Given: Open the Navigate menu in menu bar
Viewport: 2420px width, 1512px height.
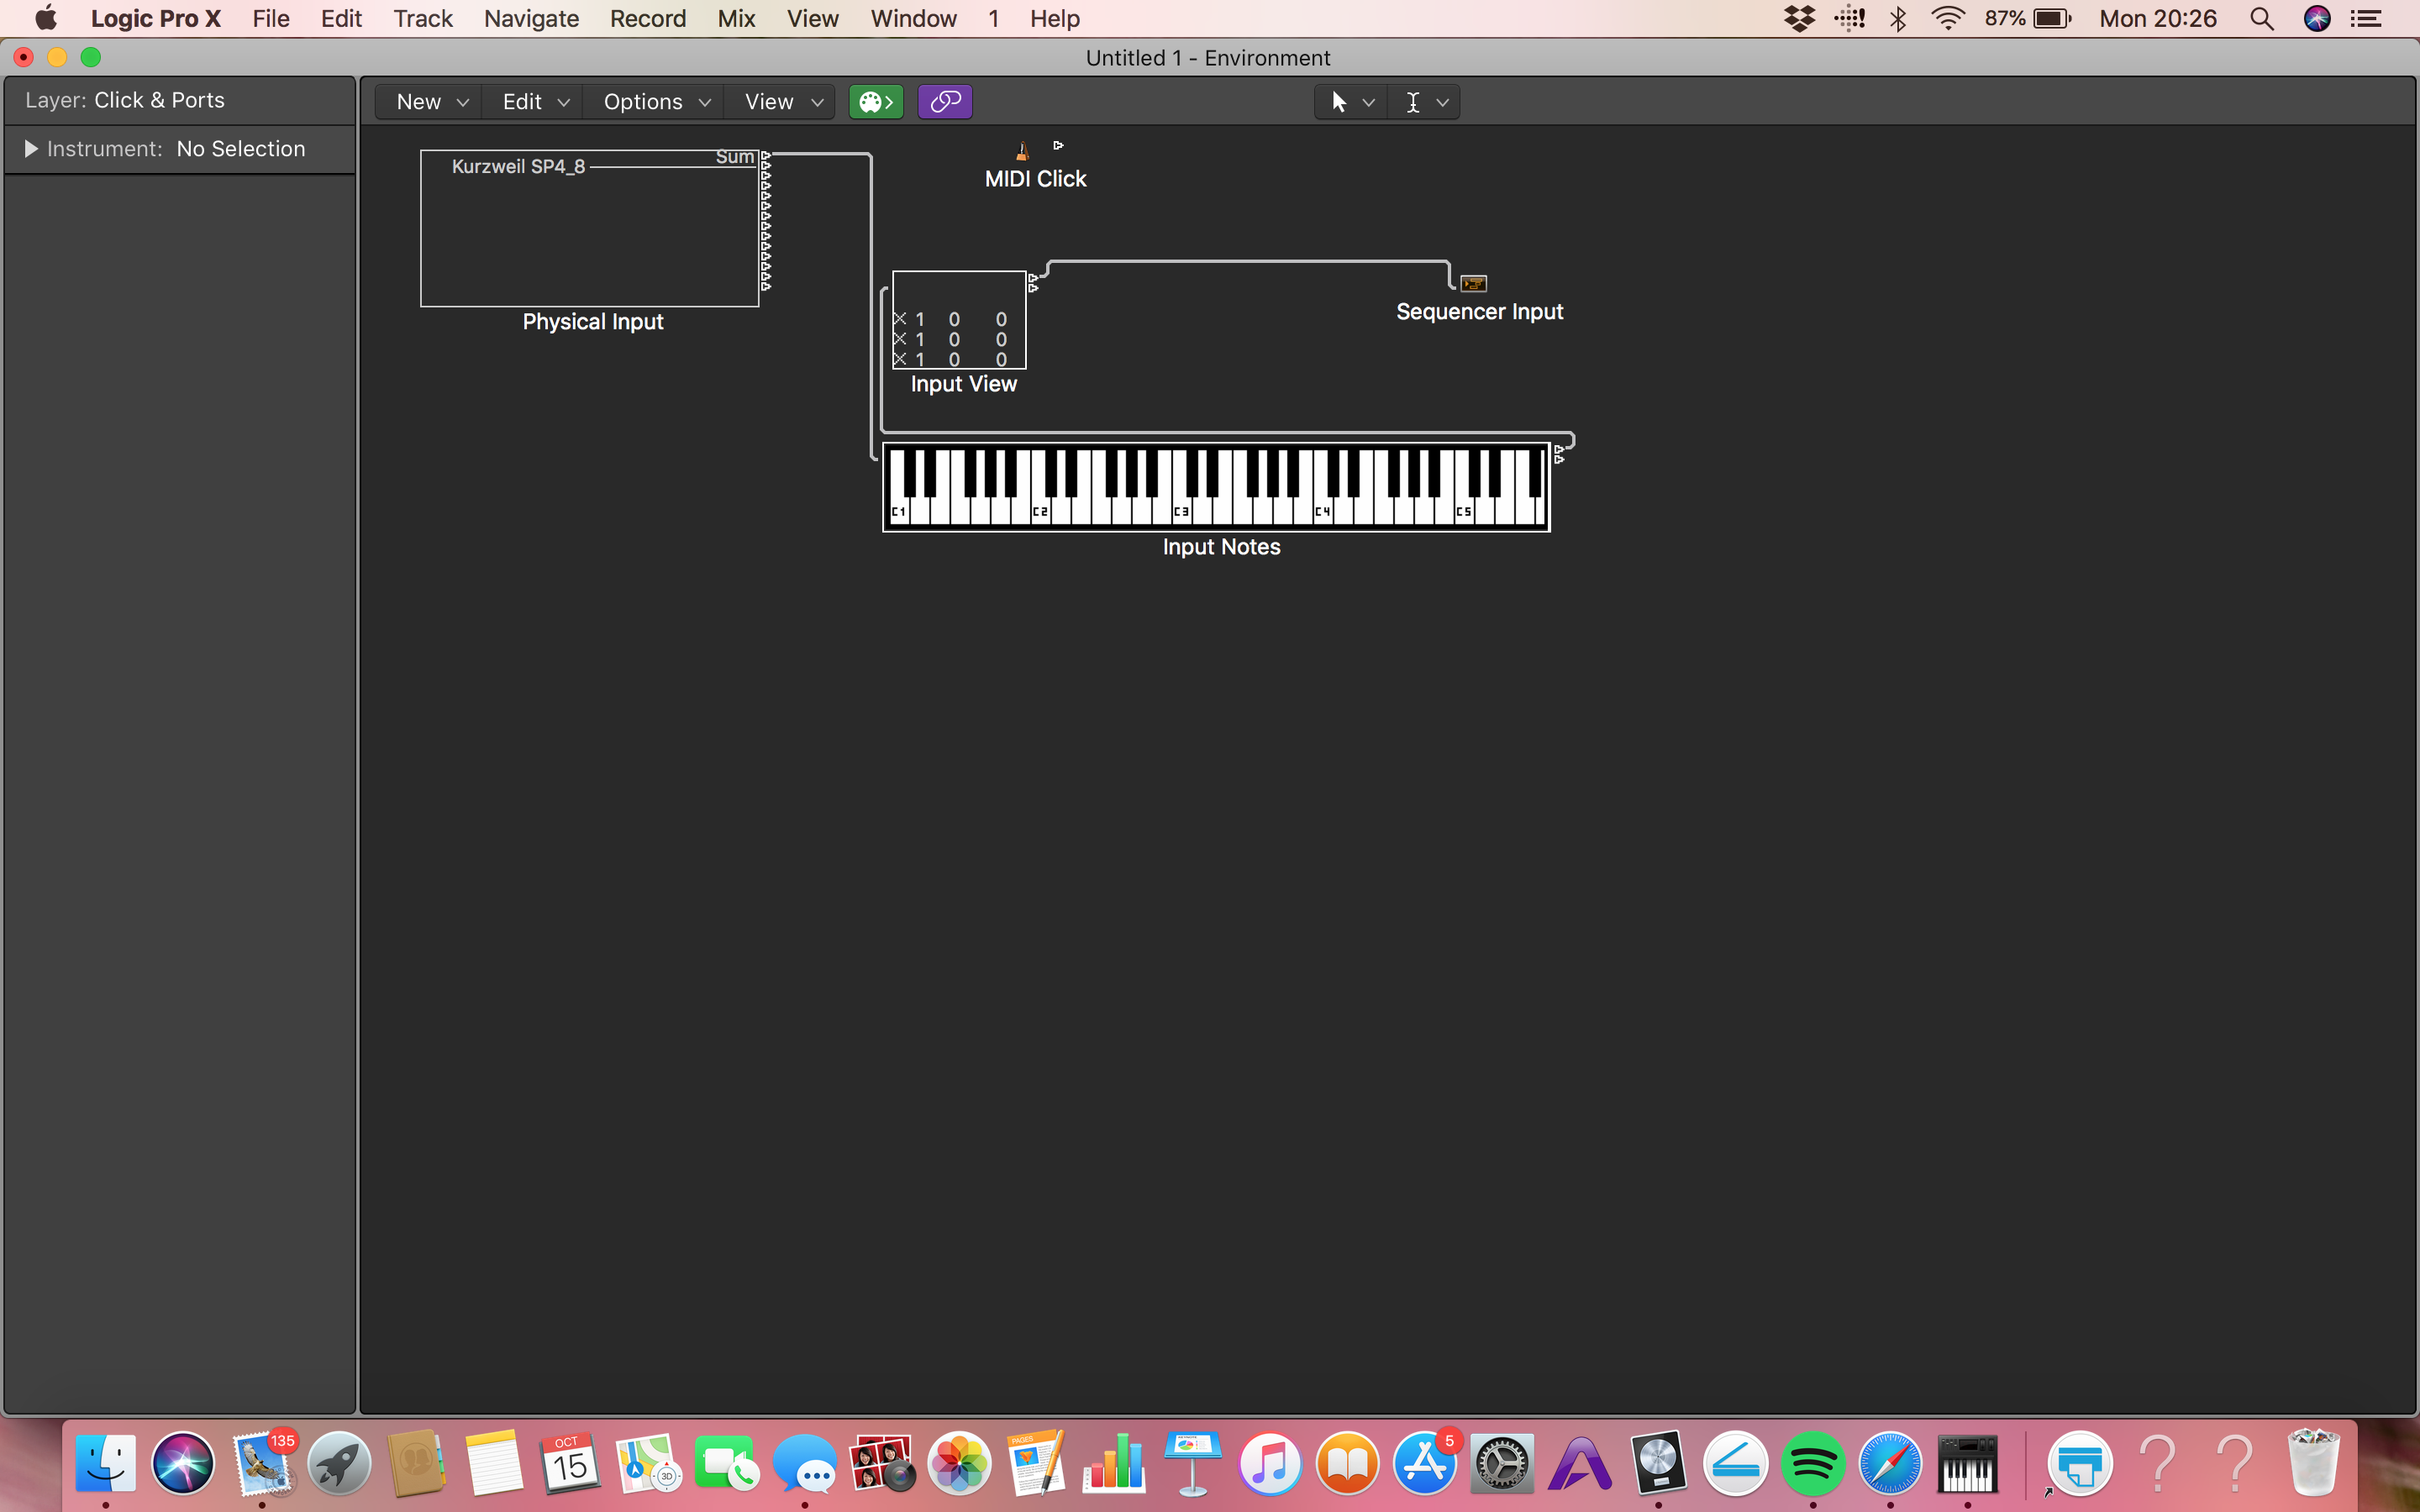Looking at the screenshot, I should click(531, 19).
